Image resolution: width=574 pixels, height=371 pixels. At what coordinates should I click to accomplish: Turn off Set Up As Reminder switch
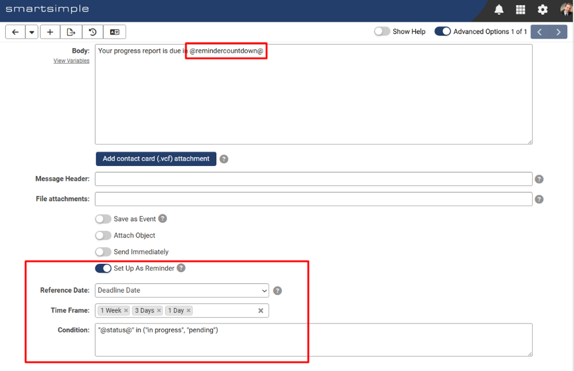click(103, 269)
